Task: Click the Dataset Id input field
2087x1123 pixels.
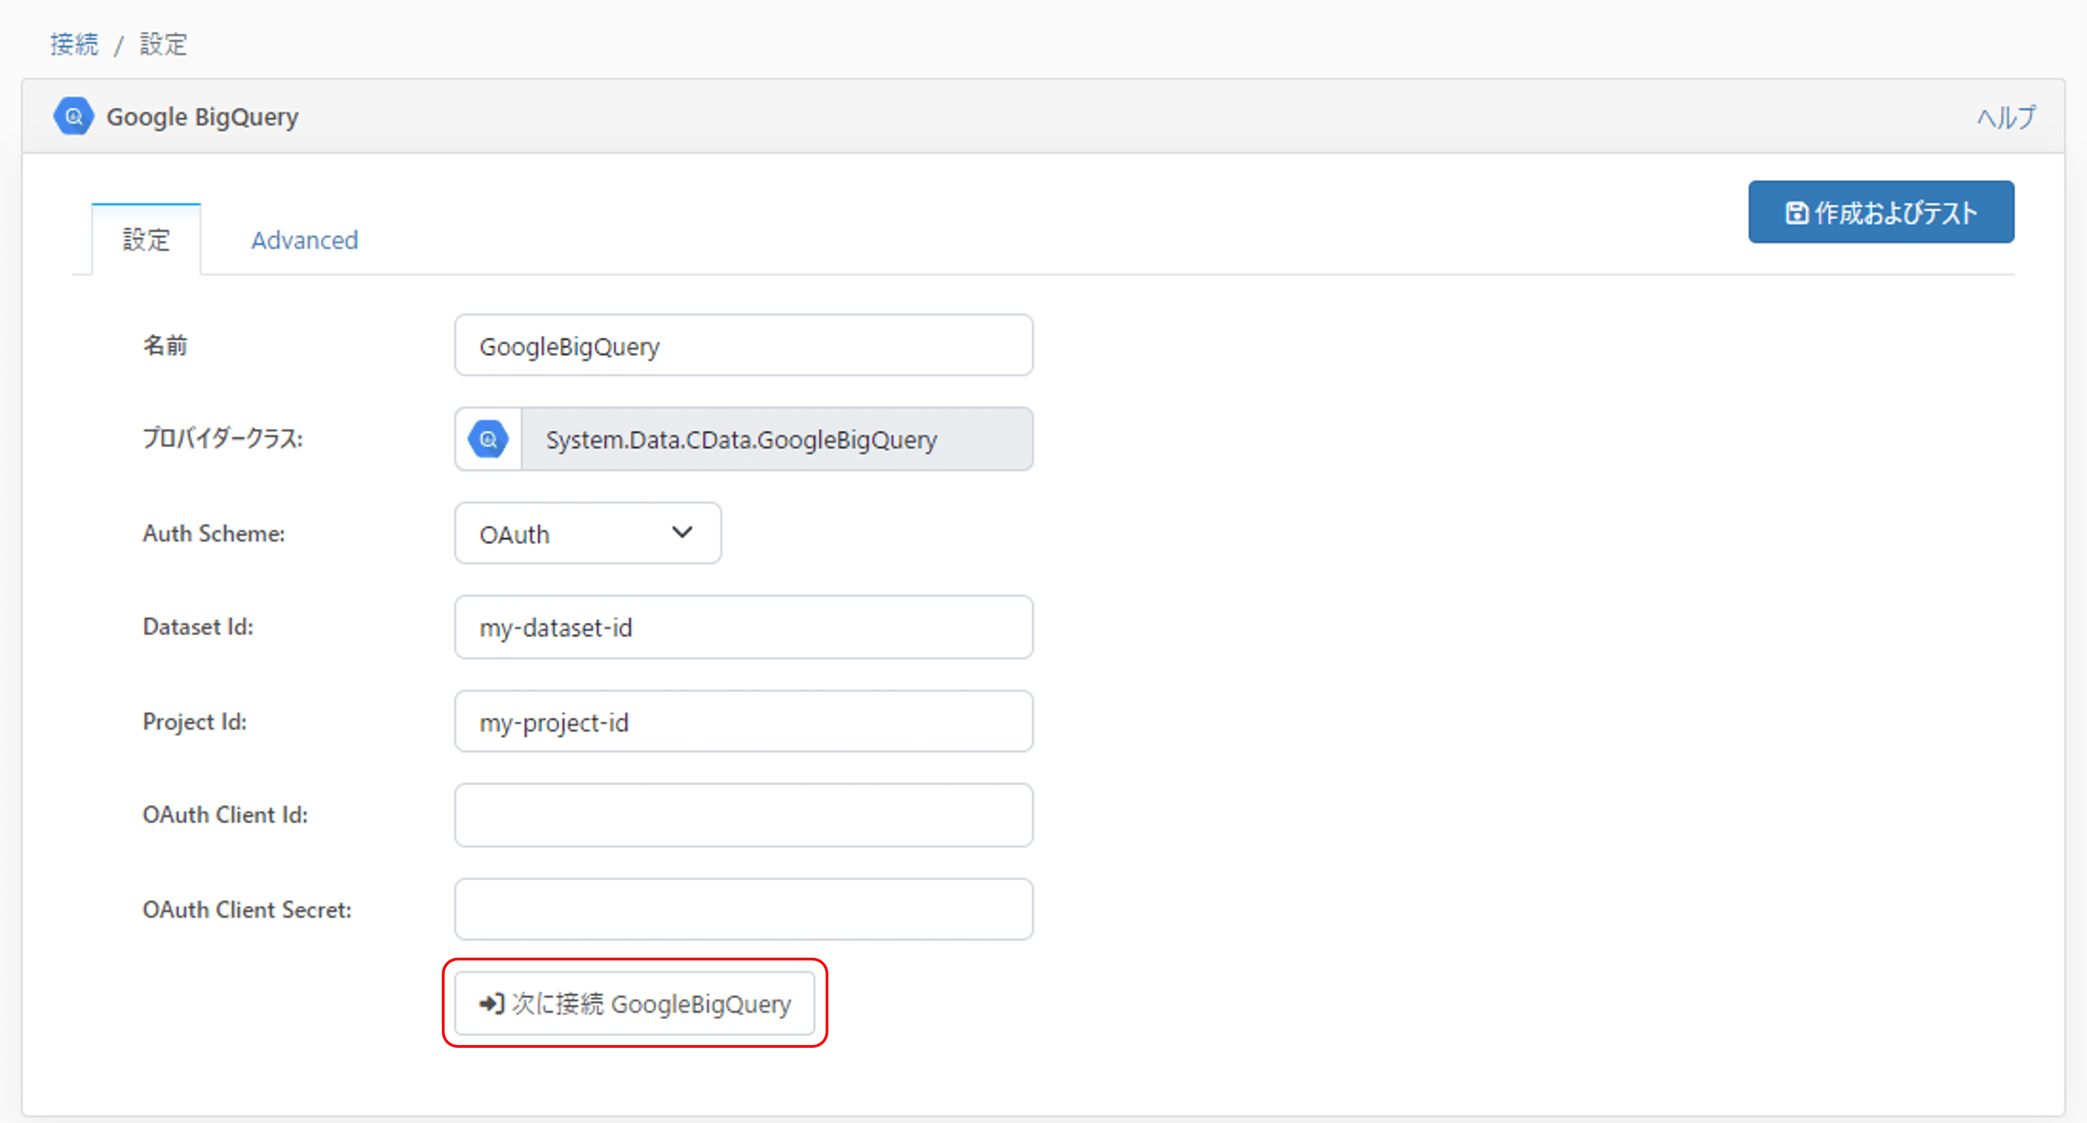Action: (743, 627)
